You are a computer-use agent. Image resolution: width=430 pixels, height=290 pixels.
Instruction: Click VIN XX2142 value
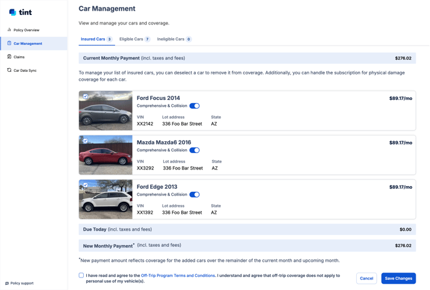tap(145, 124)
